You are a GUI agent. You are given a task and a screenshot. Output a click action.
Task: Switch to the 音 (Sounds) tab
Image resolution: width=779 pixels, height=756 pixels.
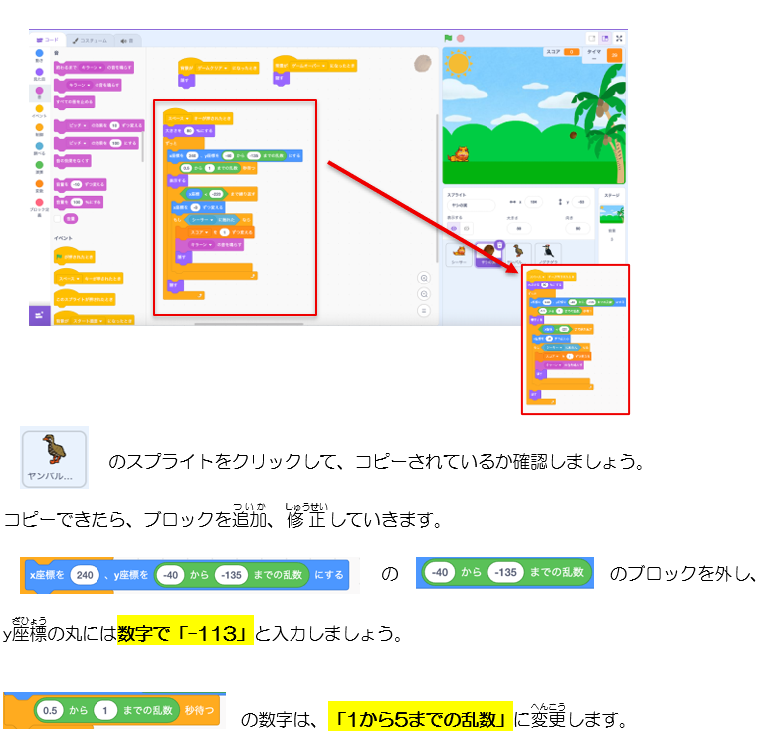coord(127,40)
